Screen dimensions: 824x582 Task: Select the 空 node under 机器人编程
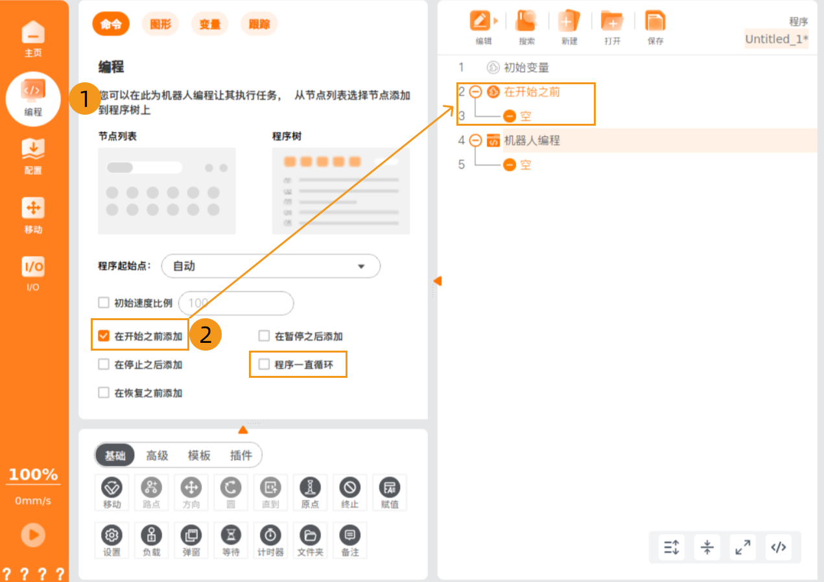coord(517,165)
